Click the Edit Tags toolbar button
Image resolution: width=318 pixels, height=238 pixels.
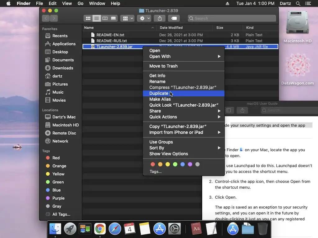174,18
